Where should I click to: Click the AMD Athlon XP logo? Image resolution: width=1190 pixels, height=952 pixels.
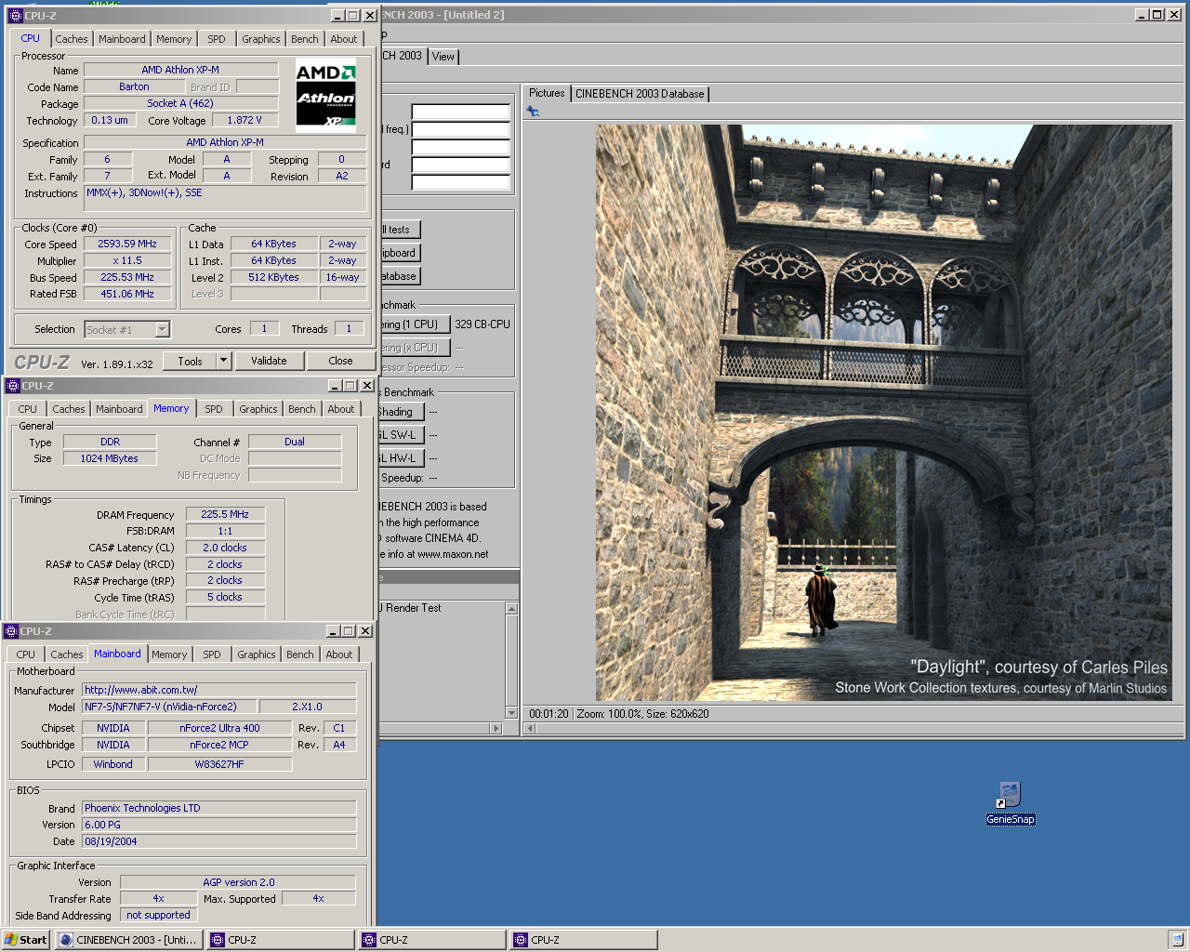click(325, 94)
